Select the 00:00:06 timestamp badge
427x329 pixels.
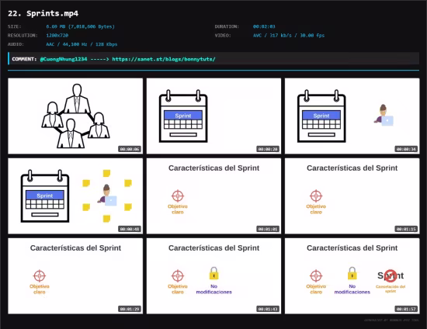pos(130,149)
